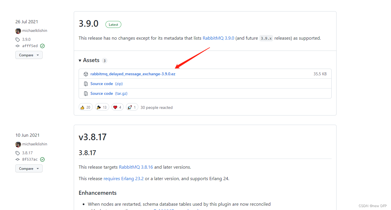
Task: Click the Enhancements heading
Action: 98,193
